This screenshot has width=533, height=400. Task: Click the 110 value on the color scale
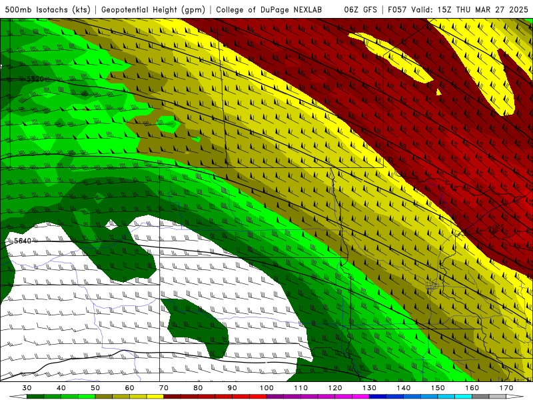click(x=301, y=388)
